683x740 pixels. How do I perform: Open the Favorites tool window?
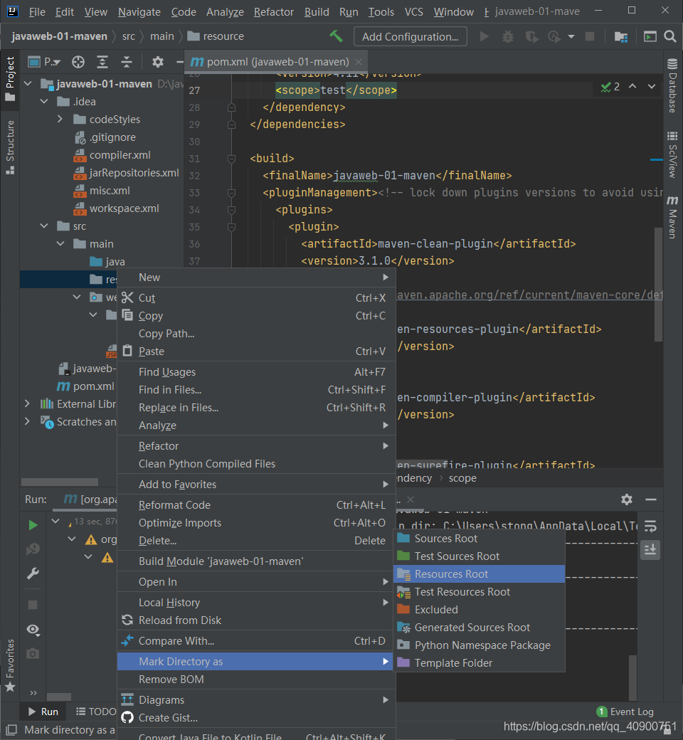pyautogui.click(x=10, y=665)
